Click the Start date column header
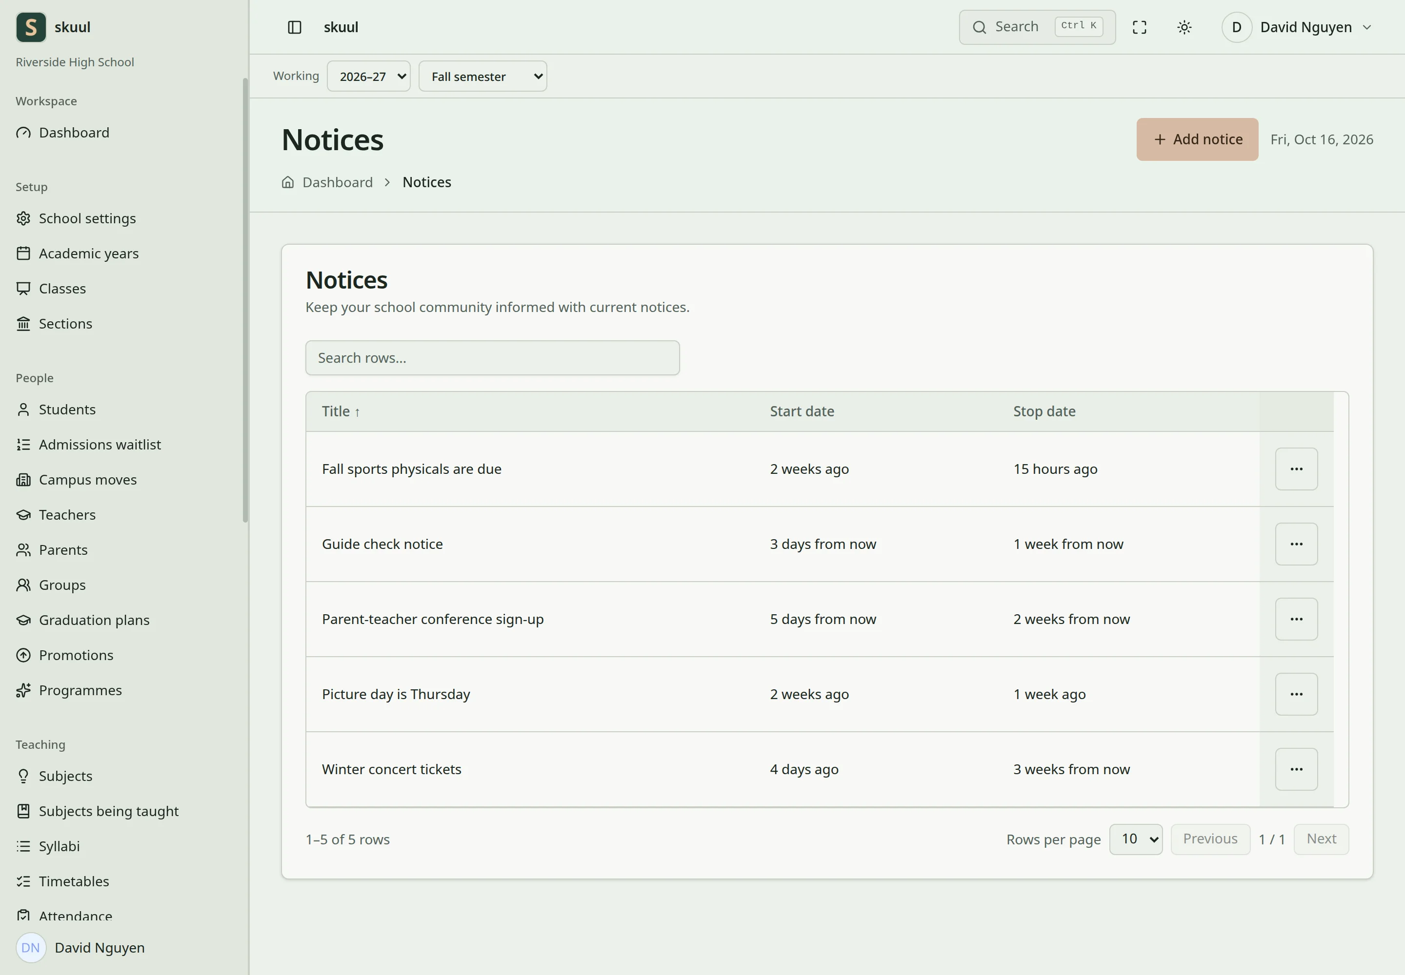Viewport: 1405px width, 975px height. coord(802,411)
